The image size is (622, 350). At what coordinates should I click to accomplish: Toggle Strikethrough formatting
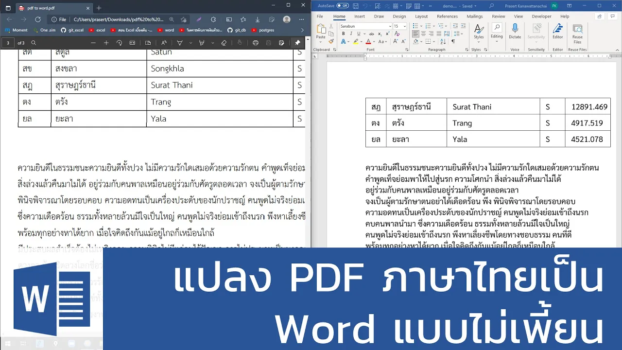(x=371, y=34)
